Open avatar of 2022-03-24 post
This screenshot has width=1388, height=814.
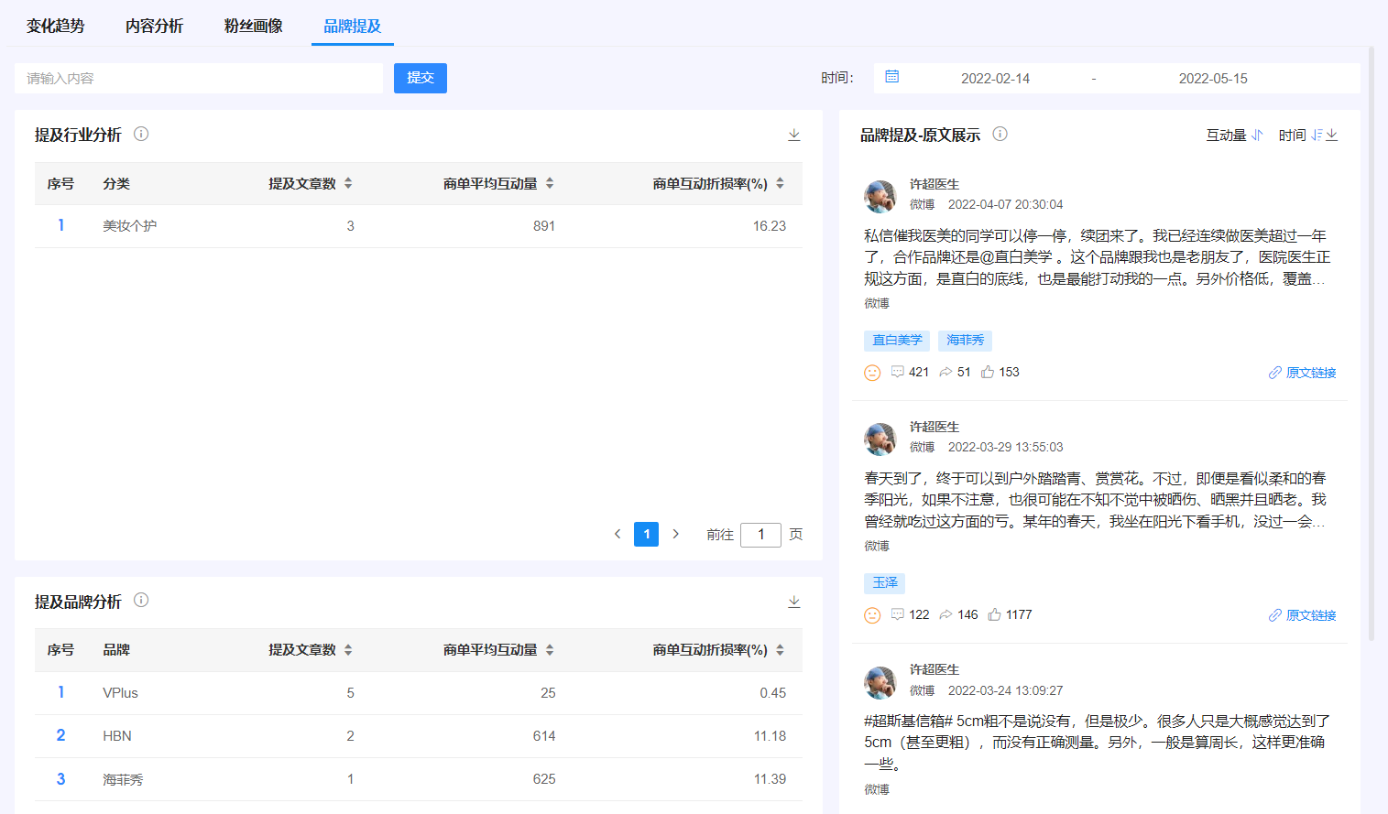(880, 682)
